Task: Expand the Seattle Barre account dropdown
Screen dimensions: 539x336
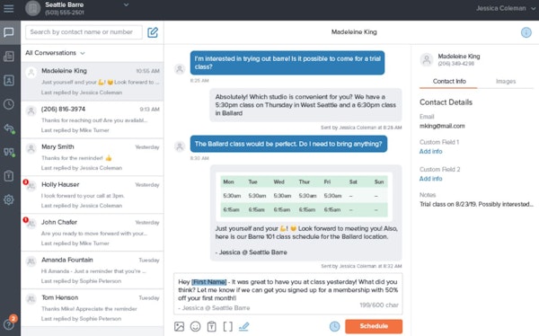Action: 126,5
